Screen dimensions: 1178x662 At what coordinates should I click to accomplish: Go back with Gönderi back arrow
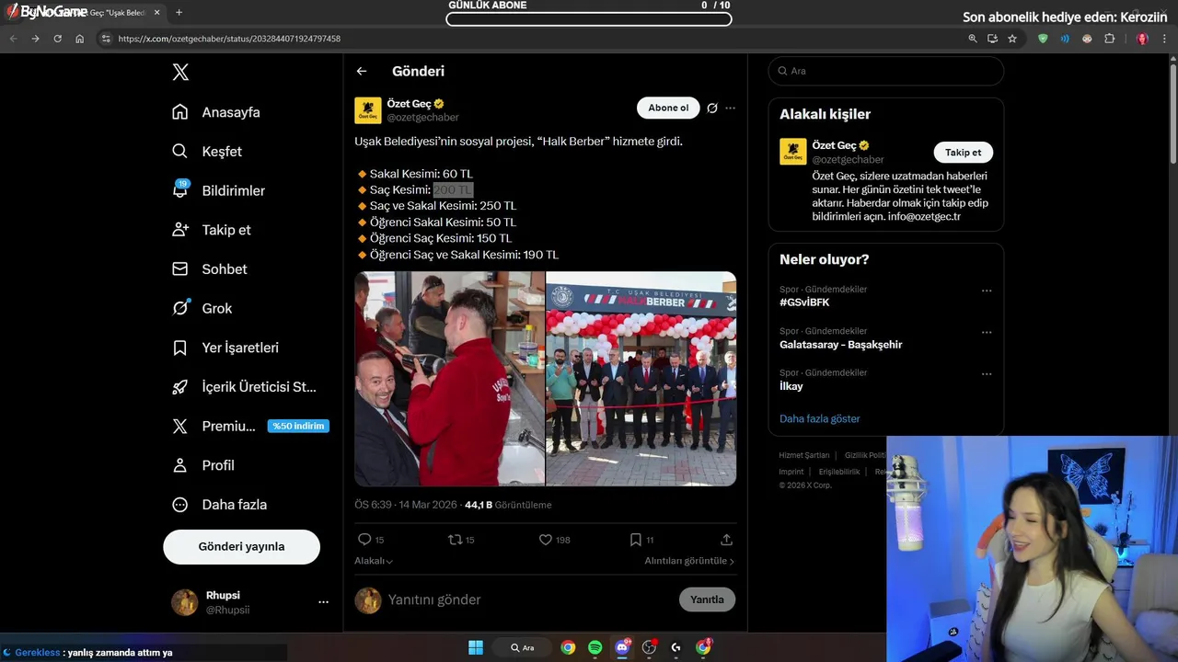[362, 71]
